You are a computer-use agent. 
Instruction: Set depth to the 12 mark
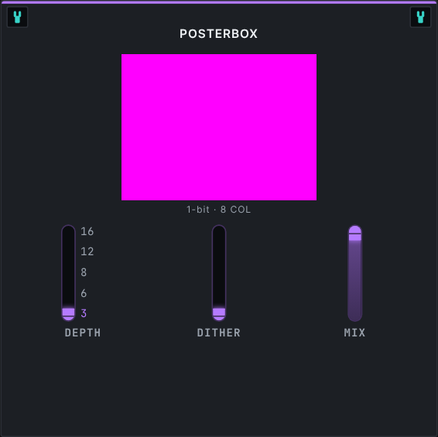click(x=87, y=251)
